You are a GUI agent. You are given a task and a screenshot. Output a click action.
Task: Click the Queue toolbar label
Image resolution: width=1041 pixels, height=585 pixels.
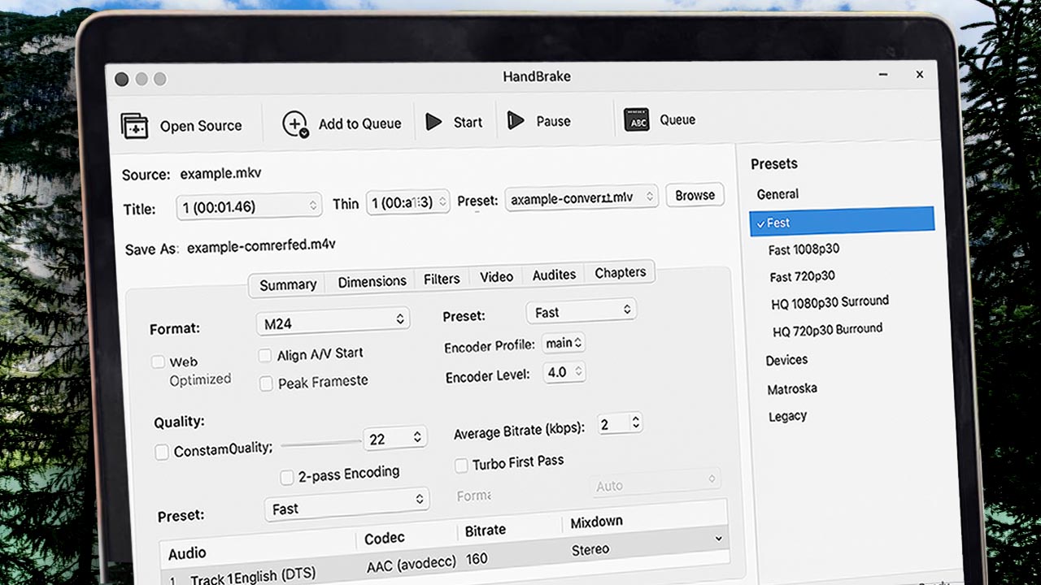pos(677,119)
